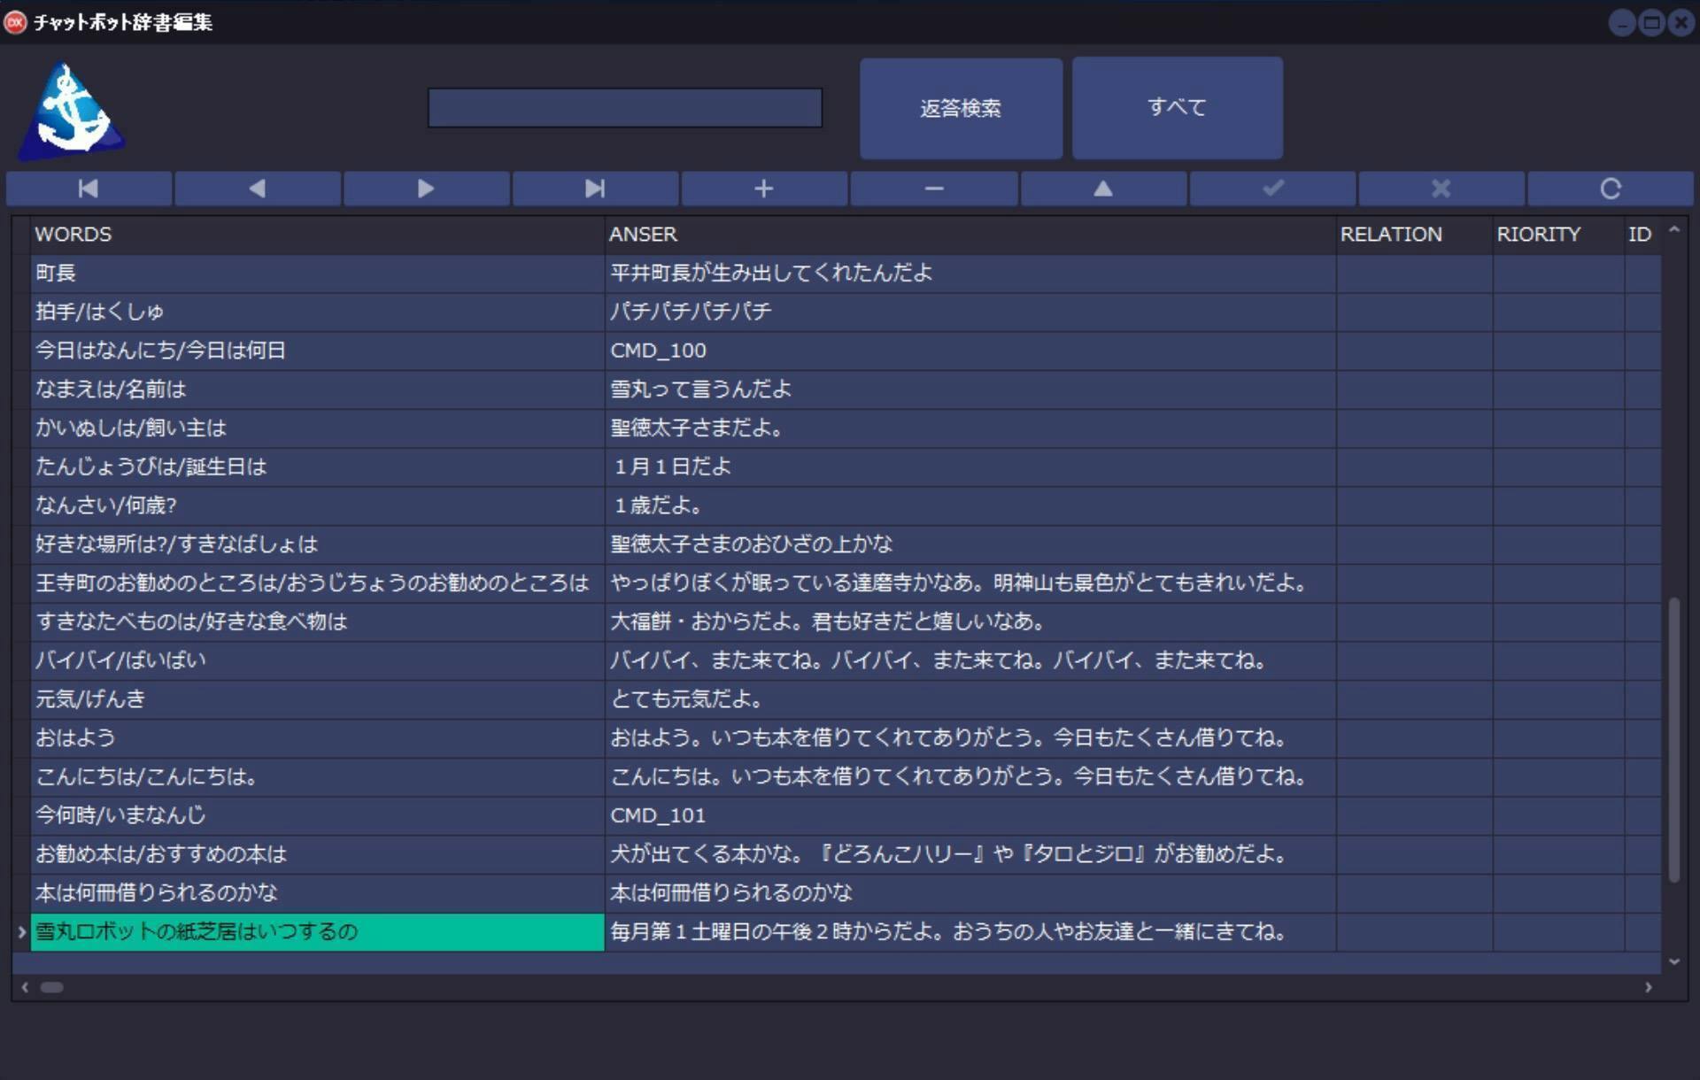
Task: Jump to last record in navigator
Action: click(595, 189)
